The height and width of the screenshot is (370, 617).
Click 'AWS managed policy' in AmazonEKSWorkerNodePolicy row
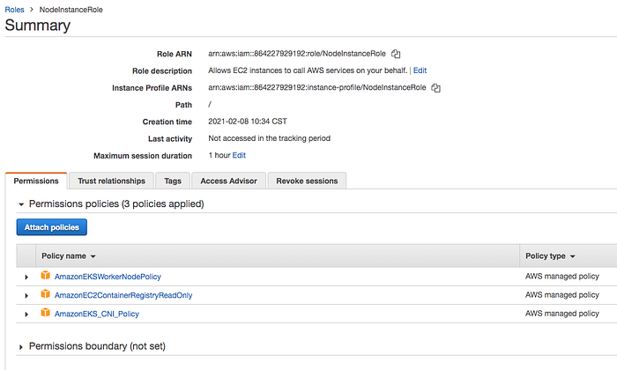click(x=562, y=276)
